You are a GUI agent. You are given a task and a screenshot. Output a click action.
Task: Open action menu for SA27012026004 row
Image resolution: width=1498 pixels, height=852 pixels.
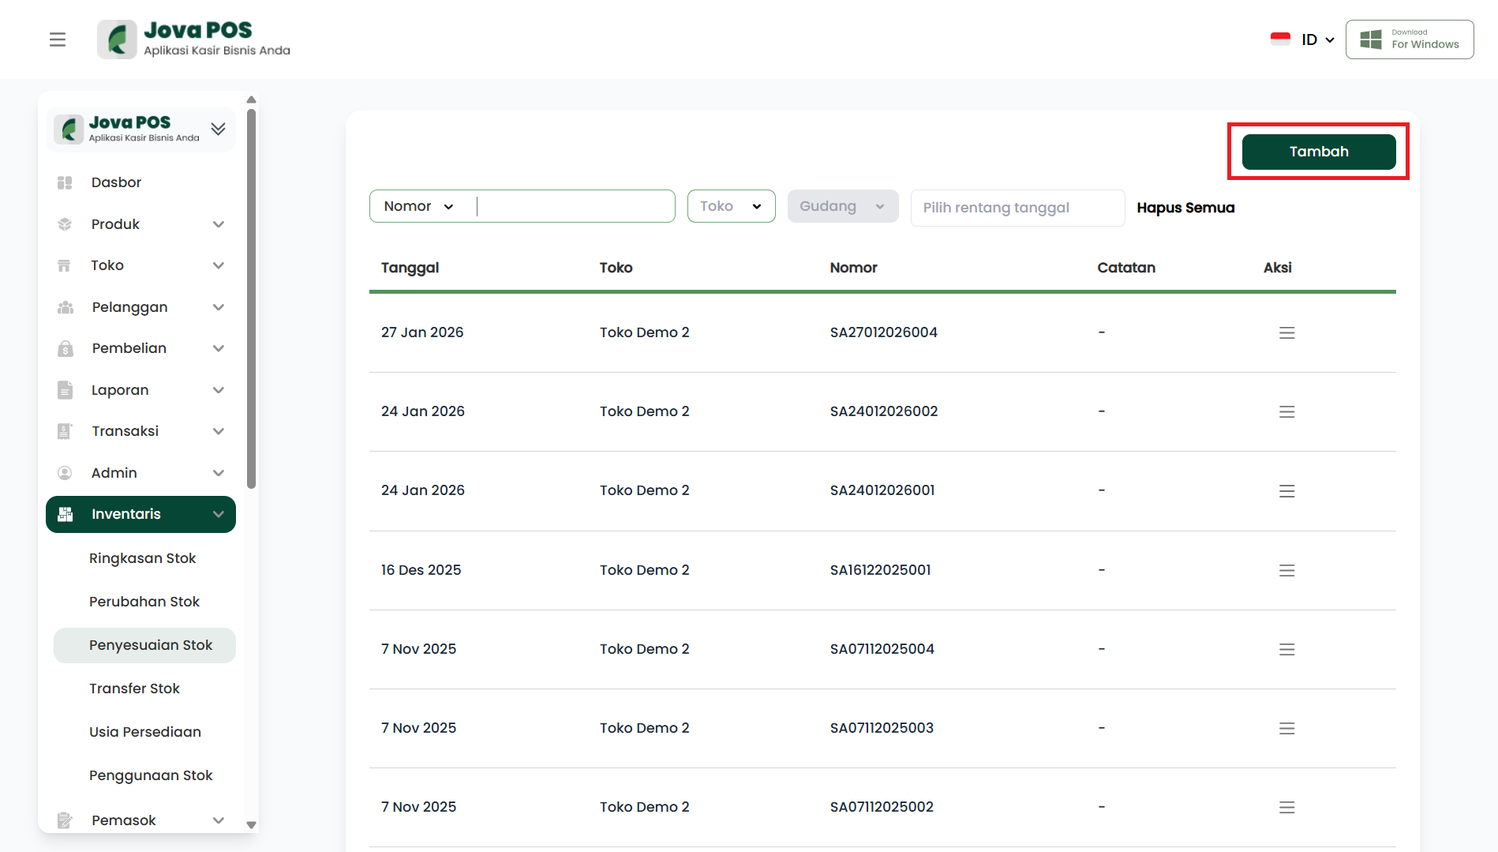pyautogui.click(x=1286, y=333)
